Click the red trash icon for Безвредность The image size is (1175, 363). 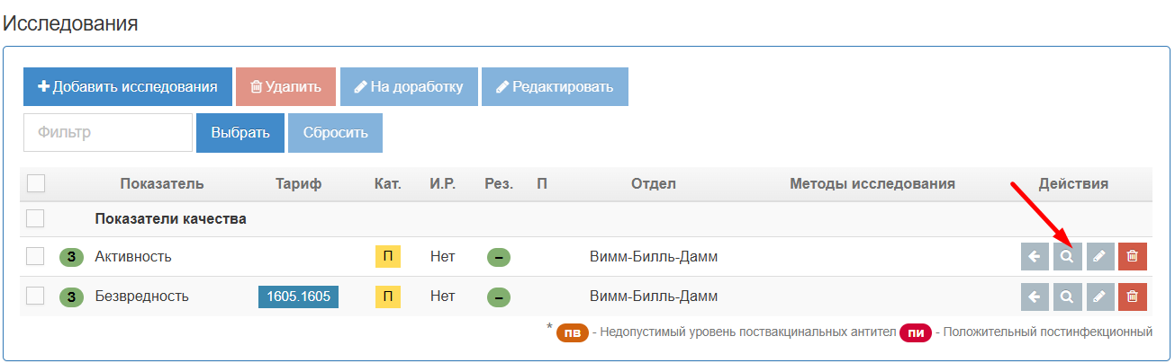pyautogui.click(x=1133, y=297)
